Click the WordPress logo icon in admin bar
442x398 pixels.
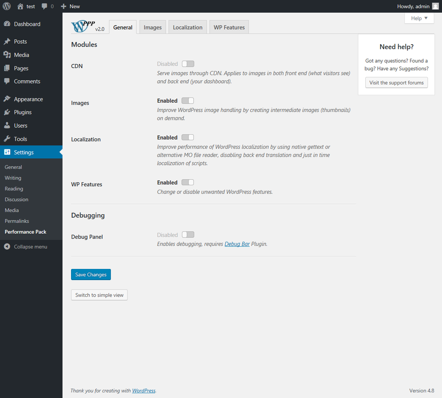click(x=6, y=6)
